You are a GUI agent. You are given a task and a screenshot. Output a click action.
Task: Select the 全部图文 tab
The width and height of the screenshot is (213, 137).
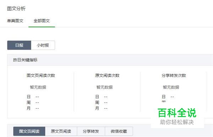pyautogui.click(x=42, y=21)
